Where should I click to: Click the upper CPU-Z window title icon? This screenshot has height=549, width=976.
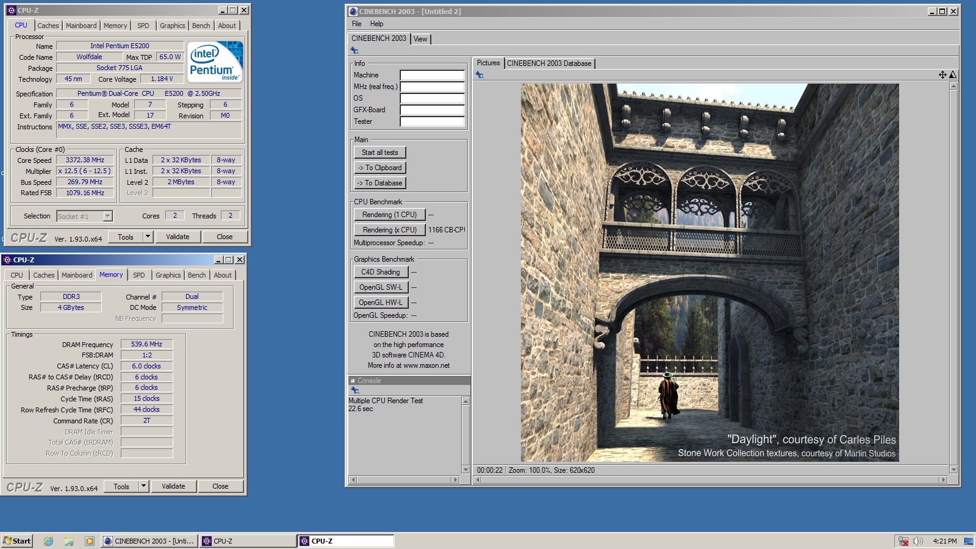point(11,10)
